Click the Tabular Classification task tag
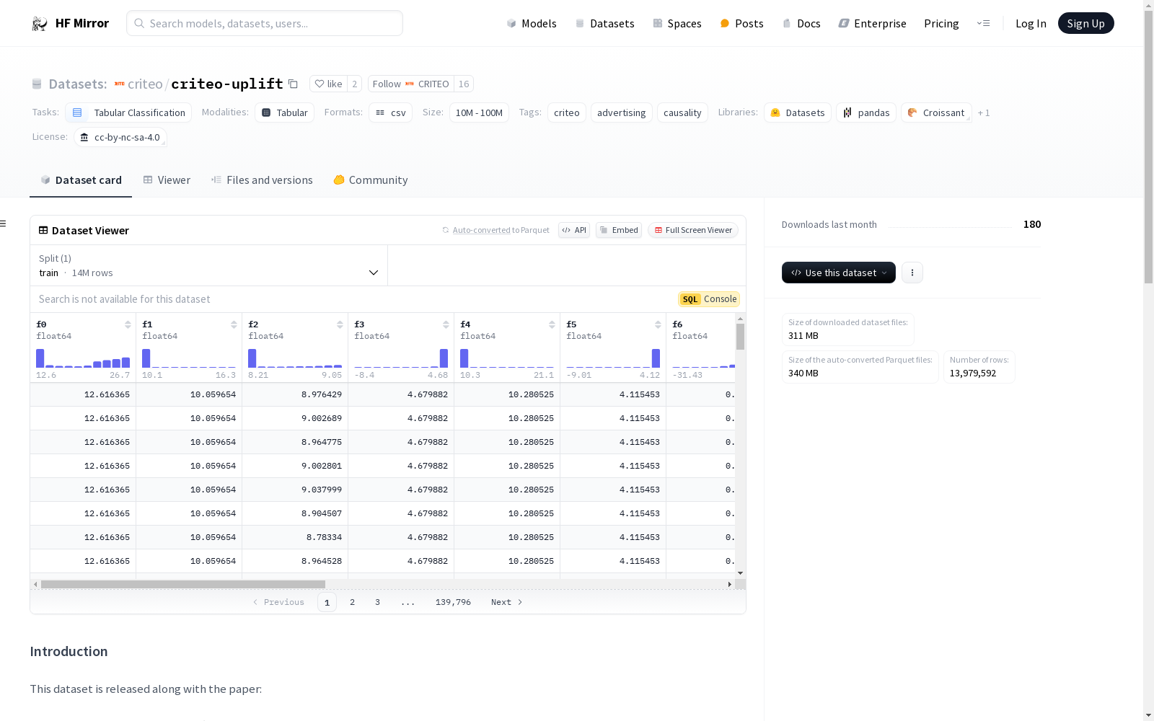 128,112
